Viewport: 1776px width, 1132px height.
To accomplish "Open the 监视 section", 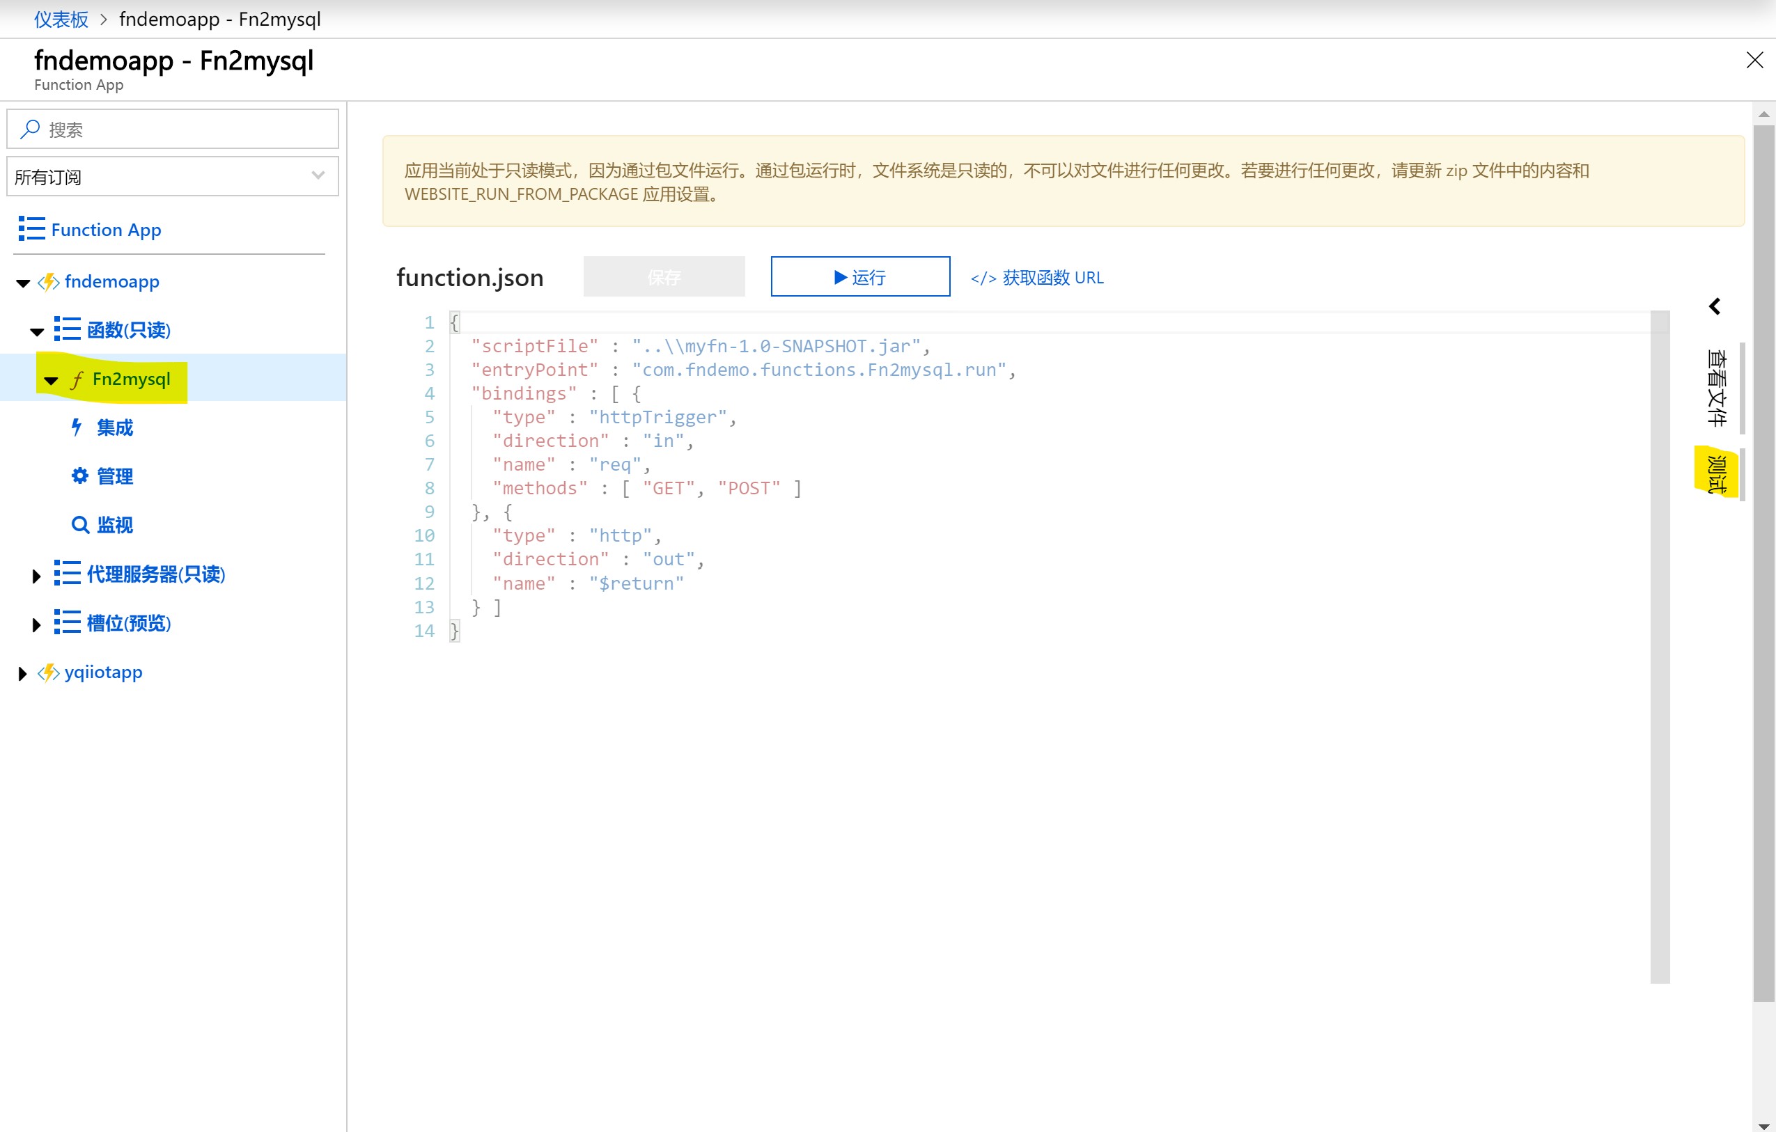I will click(115, 525).
